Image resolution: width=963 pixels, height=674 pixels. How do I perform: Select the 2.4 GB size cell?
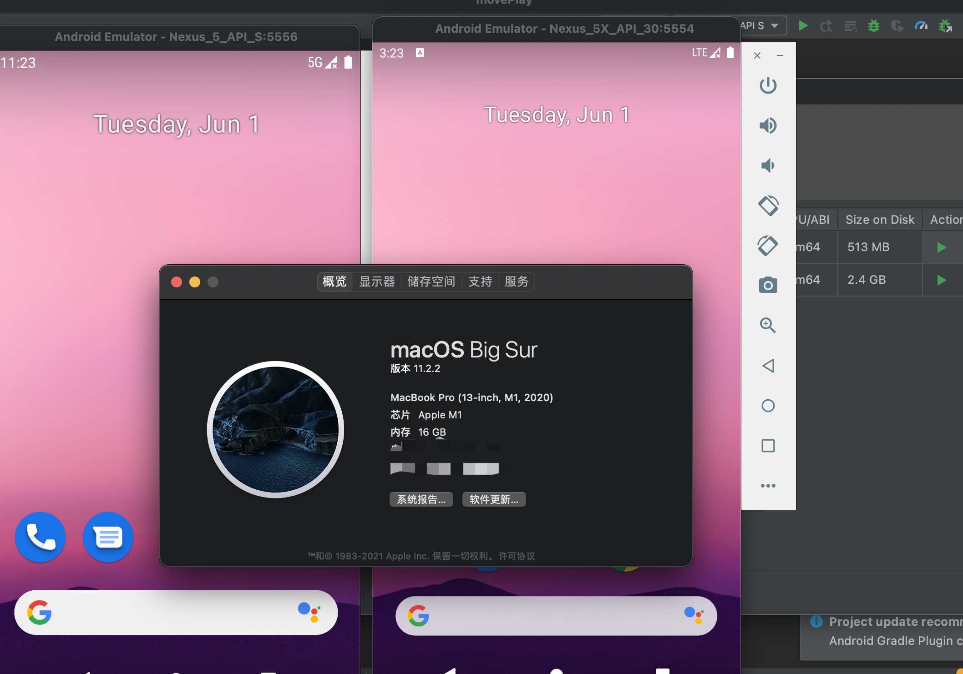point(880,280)
